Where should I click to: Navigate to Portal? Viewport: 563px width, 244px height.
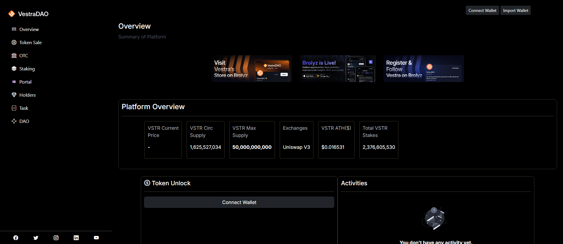[x=25, y=82]
